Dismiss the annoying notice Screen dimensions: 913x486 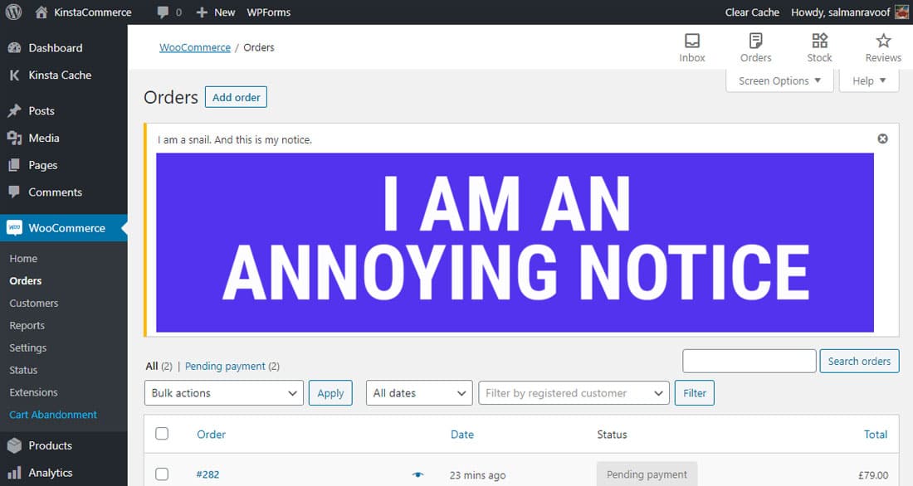click(x=882, y=139)
